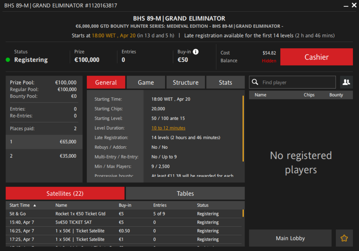The image size is (359, 251).
Task: Select the Stats tab
Action: pyautogui.click(x=225, y=83)
